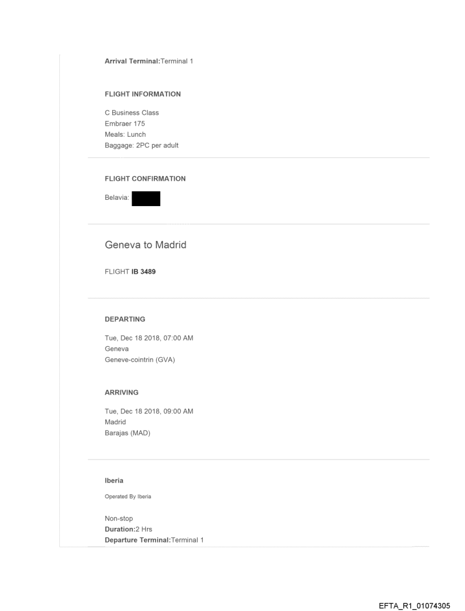Screen dimensions: 465x611
Task: Select the FLIGHT CONFIRMATION heading
Action: pos(145,178)
